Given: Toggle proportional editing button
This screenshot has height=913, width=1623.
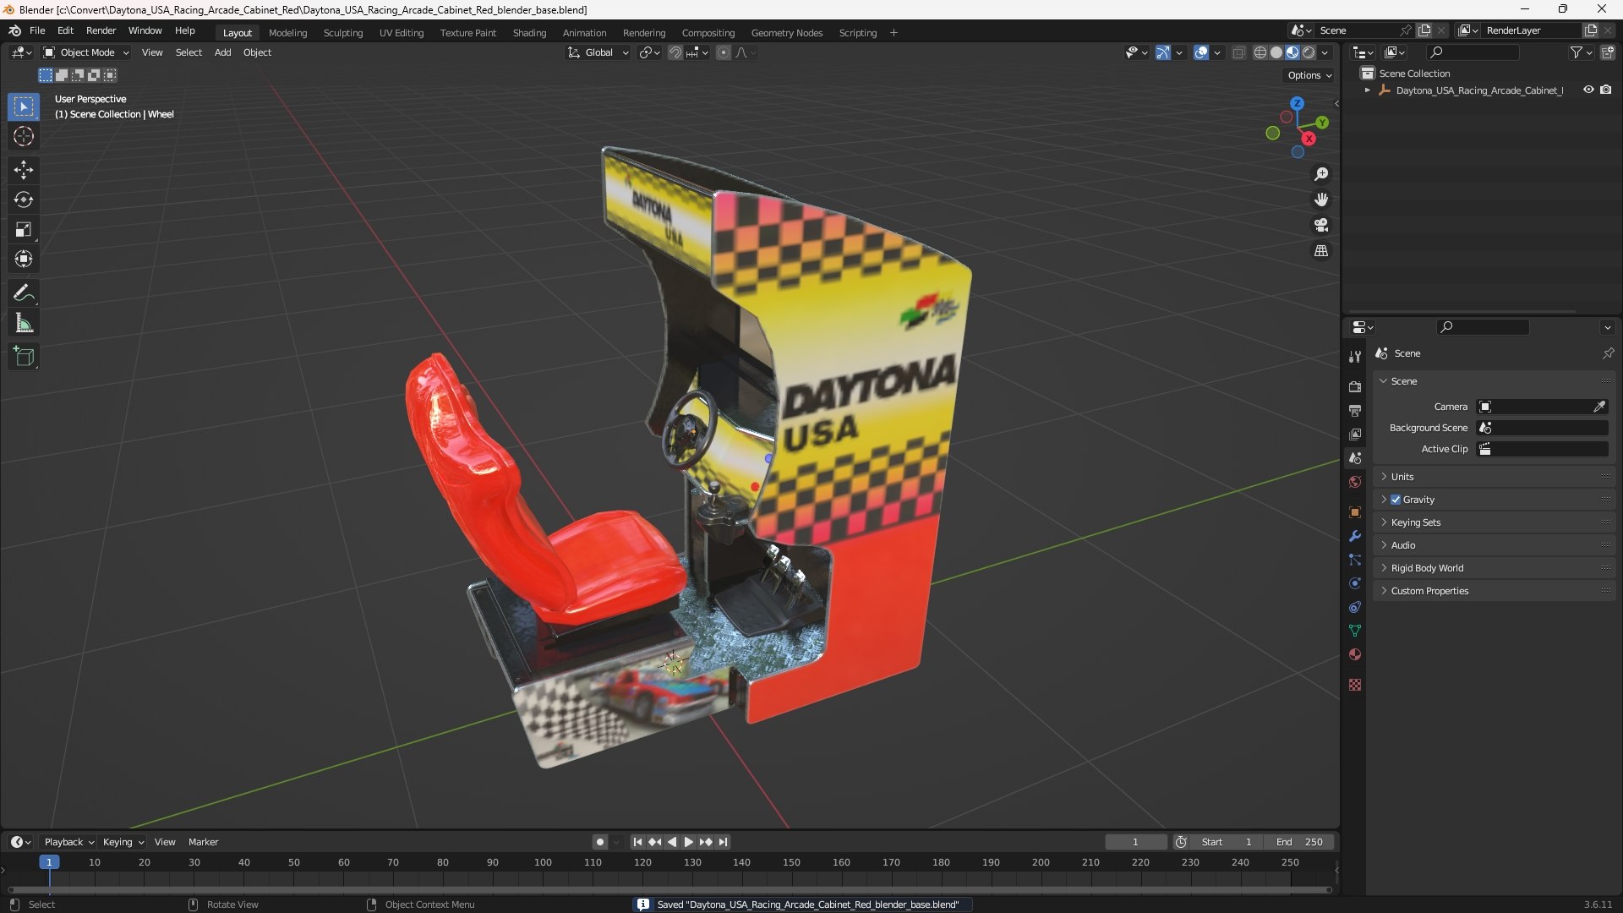Looking at the screenshot, I should point(724,52).
